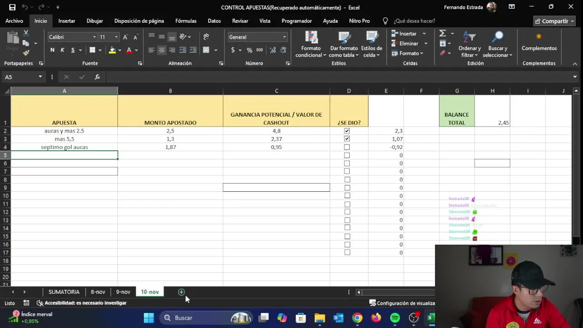Image resolution: width=583 pixels, height=328 pixels.
Task: Open Spotify from the taskbar
Action: 395,318
